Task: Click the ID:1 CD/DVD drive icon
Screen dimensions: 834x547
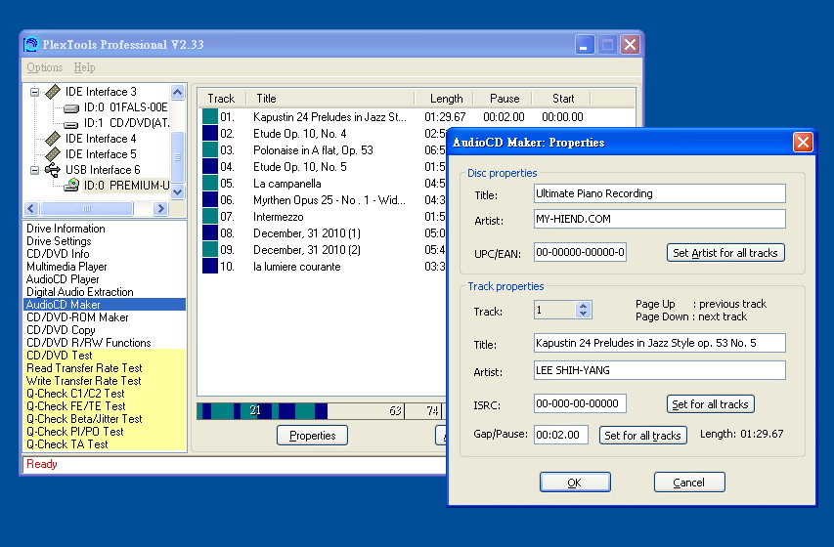Action: pyautogui.click(x=71, y=124)
